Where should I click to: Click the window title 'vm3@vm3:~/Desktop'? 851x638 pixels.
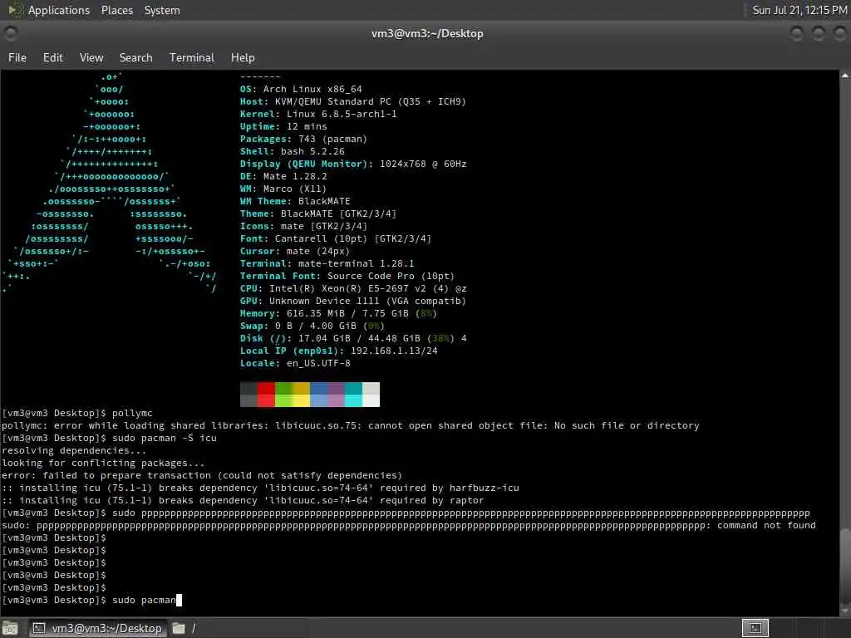click(427, 33)
